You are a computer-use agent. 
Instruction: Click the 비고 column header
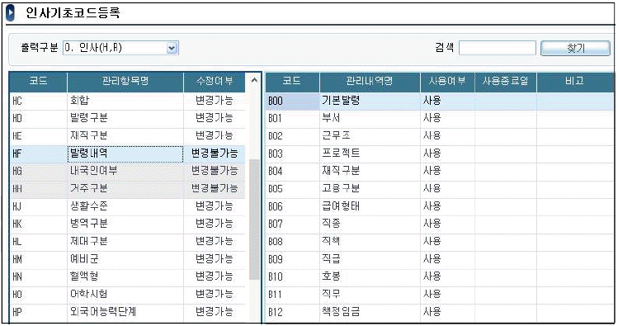574,81
